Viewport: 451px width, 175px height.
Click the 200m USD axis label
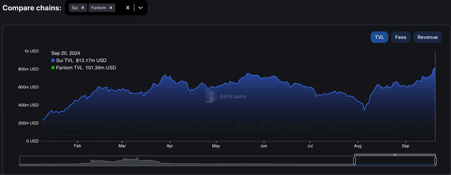click(28, 123)
